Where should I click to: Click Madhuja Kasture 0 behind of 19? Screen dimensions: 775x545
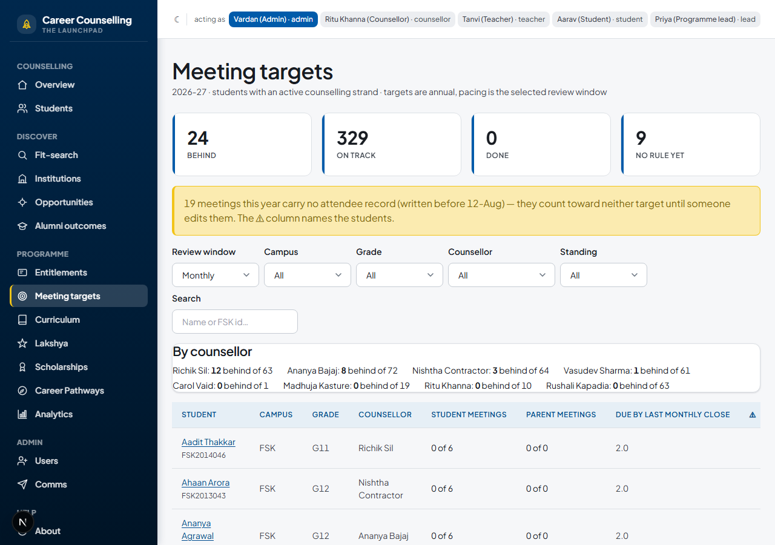346,386
